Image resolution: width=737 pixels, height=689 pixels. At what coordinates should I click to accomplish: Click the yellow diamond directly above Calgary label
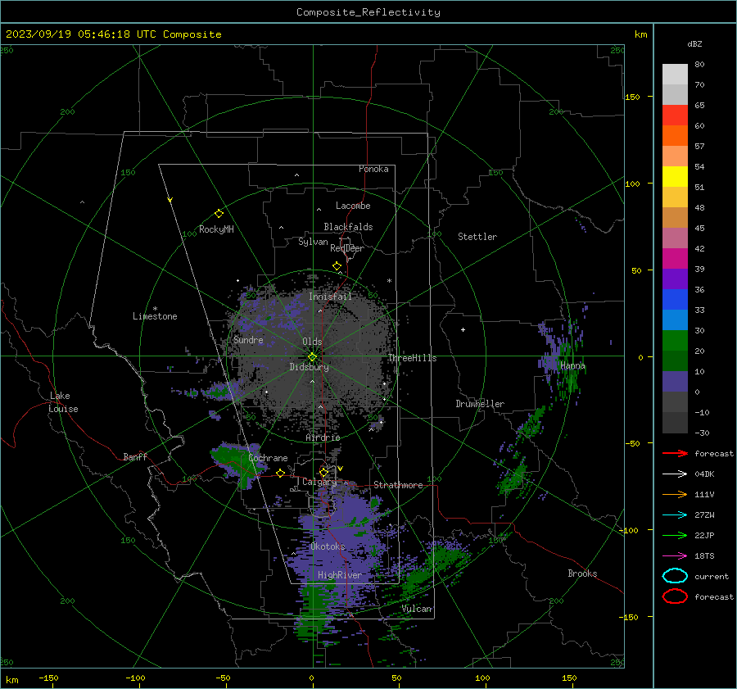tap(323, 472)
